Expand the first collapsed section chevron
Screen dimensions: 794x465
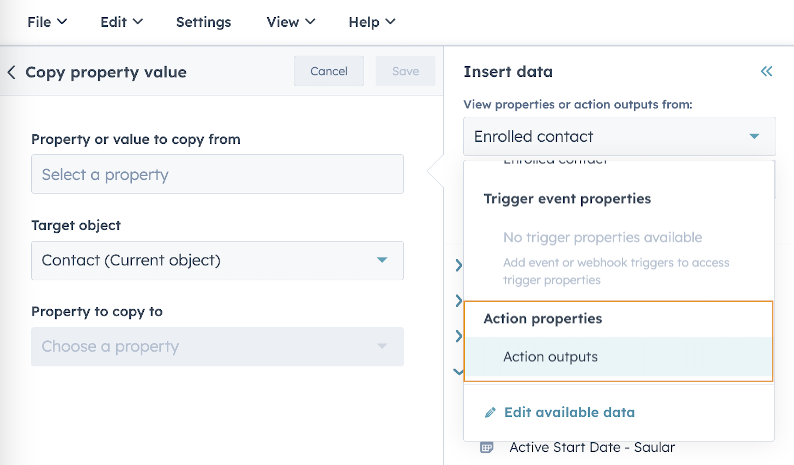pos(459,265)
